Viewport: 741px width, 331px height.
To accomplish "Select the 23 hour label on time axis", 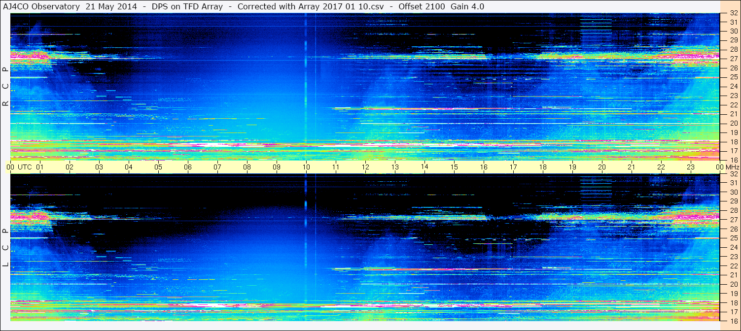I will click(691, 167).
